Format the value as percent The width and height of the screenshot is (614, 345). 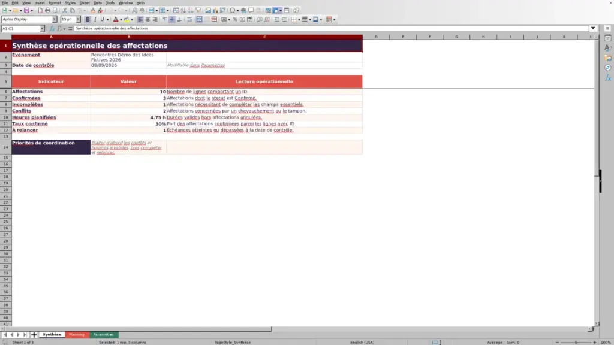pos(235,20)
